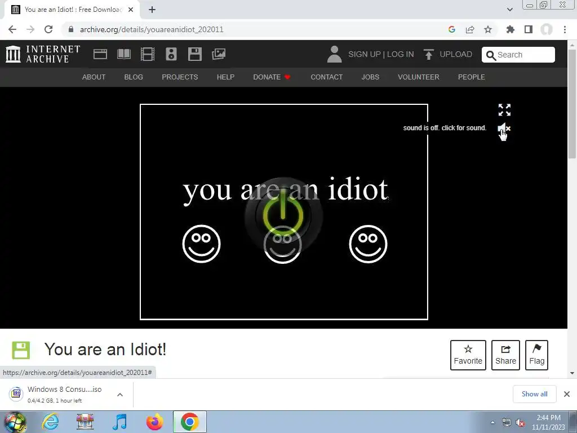Image resolution: width=577 pixels, height=433 pixels.
Task: Close the downloads bar
Action: click(x=567, y=394)
